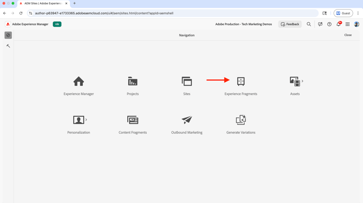Open the Assets icon

[295, 81]
